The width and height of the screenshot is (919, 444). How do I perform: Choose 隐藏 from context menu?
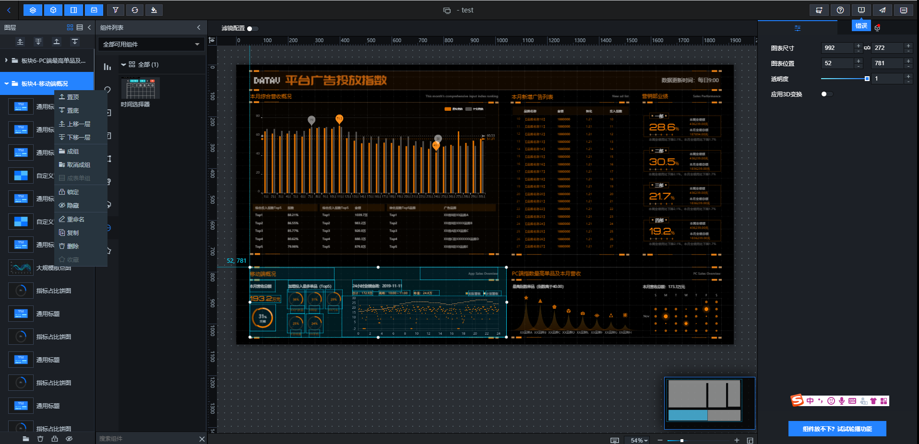click(81, 205)
